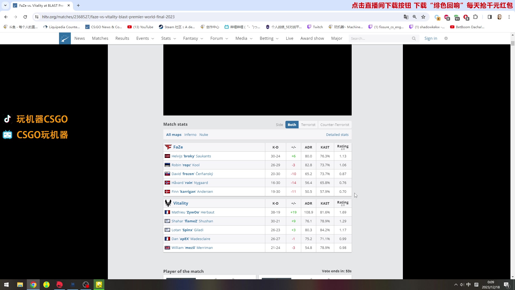Expand the Fantasy dropdown menu
The image size is (515, 290).
(193, 38)
